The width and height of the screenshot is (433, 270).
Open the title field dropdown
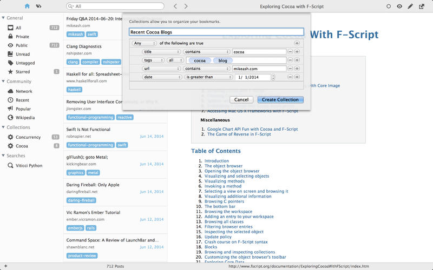point(161,51)
